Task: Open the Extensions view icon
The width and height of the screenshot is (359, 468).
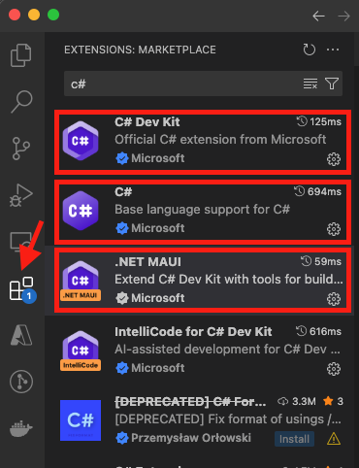Action: pyautogui.click(x=22, y=288)
